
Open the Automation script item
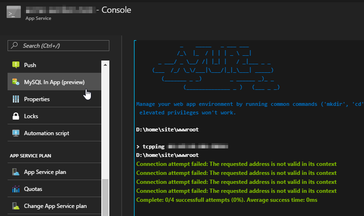[x=54, y=133]
